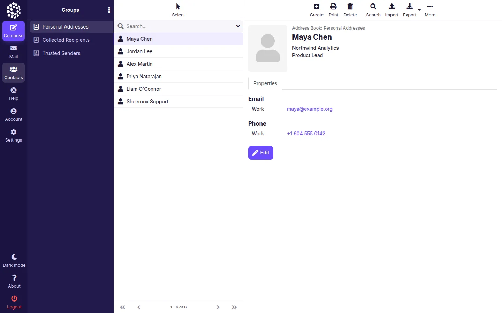Go to the previous page of contacts
The width and height of the screenshot is (502, 313).
tap(139, 307)
